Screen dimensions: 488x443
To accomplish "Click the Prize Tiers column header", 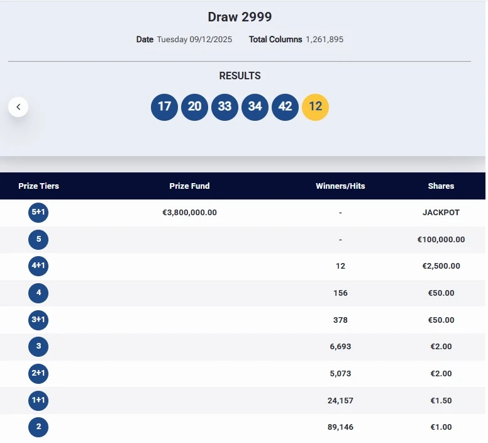I will [x=38, y=186].
